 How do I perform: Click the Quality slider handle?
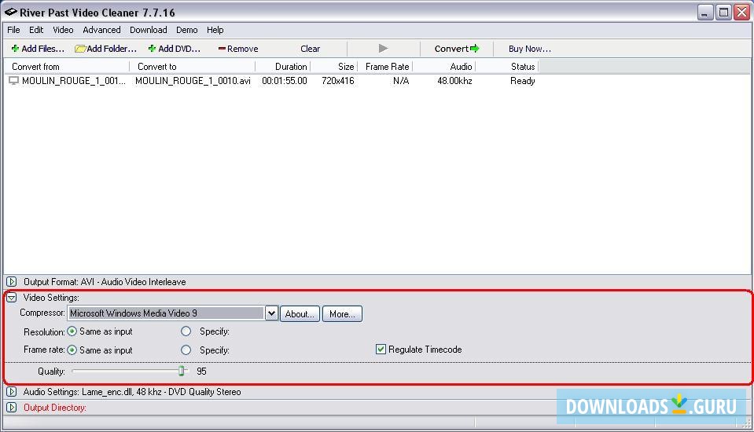click(182, 371)
